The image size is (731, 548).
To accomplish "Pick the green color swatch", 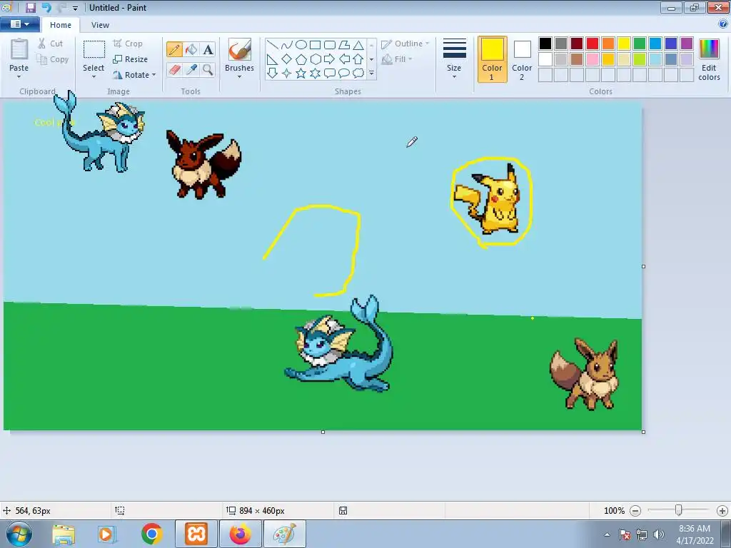I will click(639, 44).
